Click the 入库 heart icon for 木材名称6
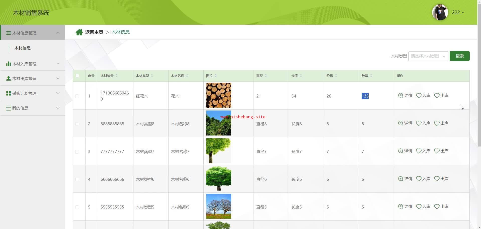This screenshot has height=229, width=481. click(x=419, y=179)
